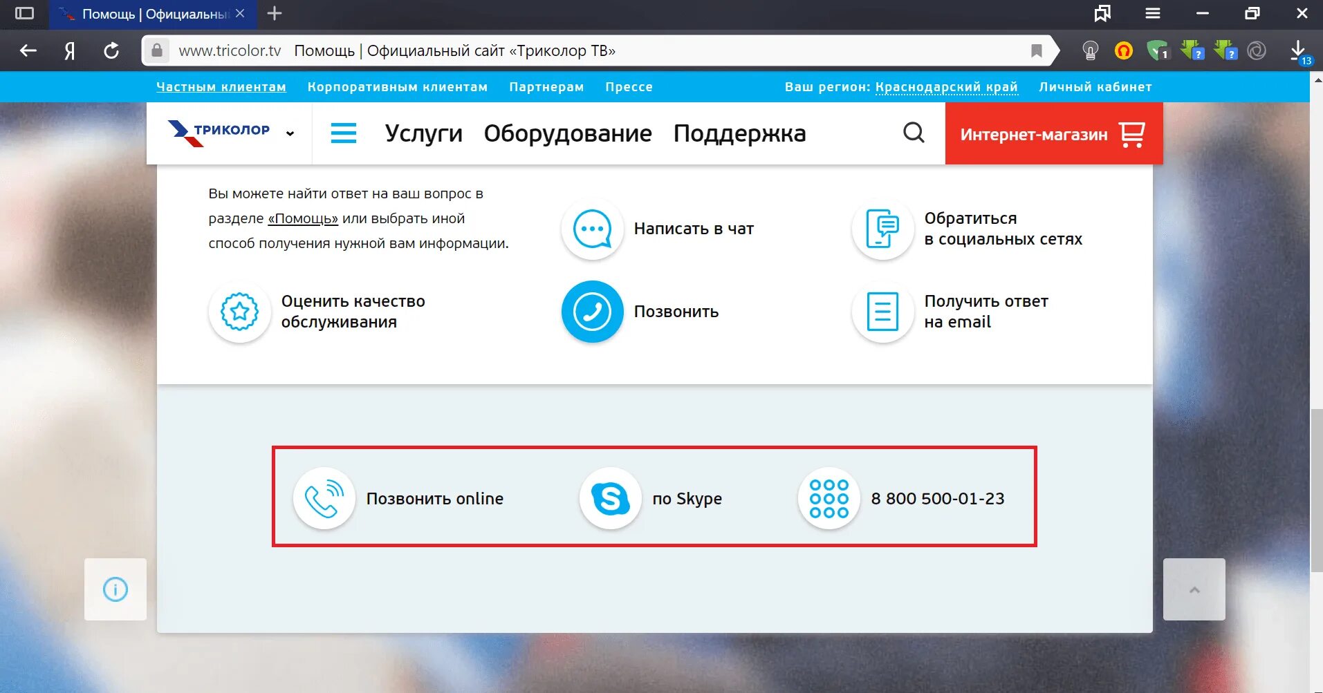
Task: Click the Skype logo icon
Action: pos(611,498)
